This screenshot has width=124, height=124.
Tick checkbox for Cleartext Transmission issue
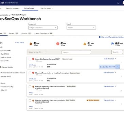pyautogui.click(x=30, y=73)
